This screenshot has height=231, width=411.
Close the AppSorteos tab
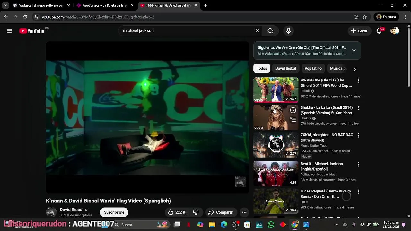coord(132,5)
